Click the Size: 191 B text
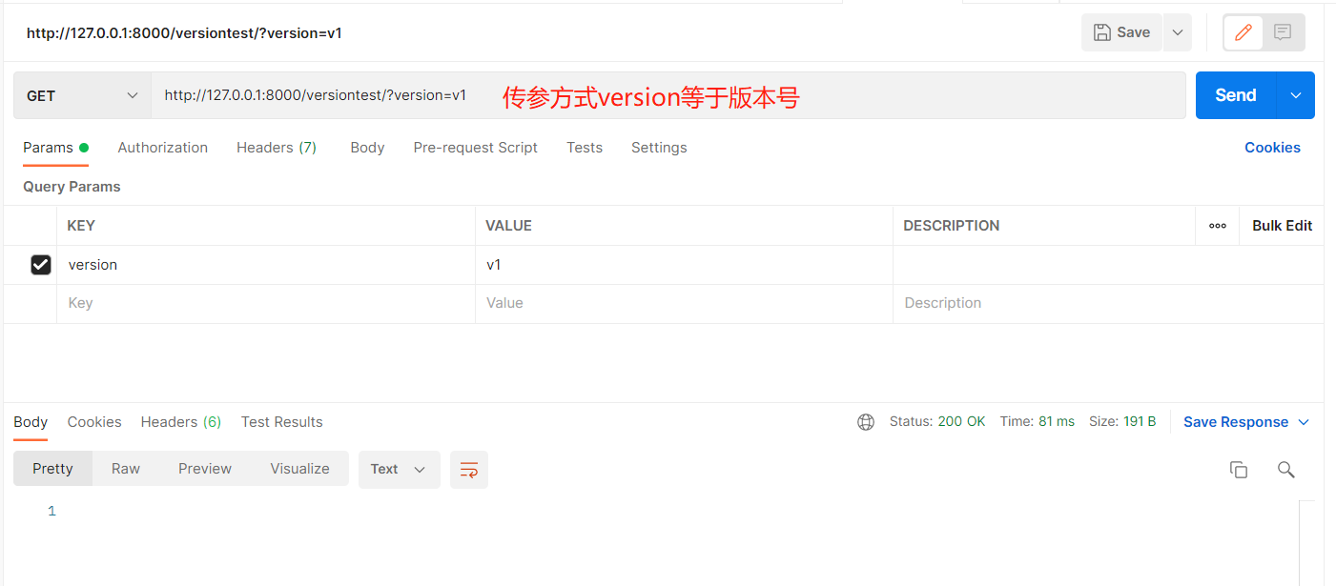Viewport: 1336px width, 586px height. [x=1122, y=421]
